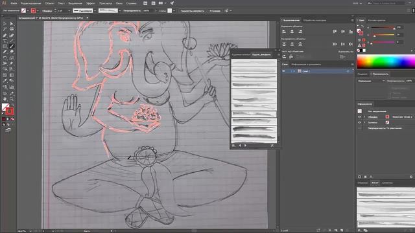Select the Artboard tool
The image size is (415, 233).
click(5, 93)
